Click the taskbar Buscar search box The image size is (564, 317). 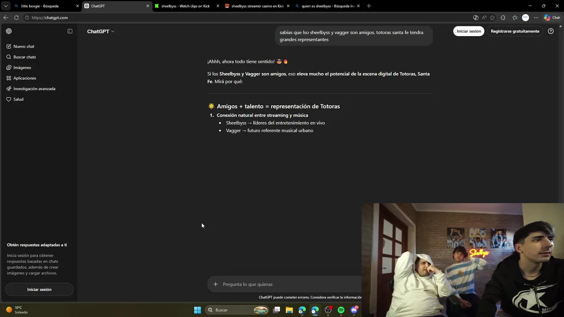pyautogui.click(x=237, y=310)
